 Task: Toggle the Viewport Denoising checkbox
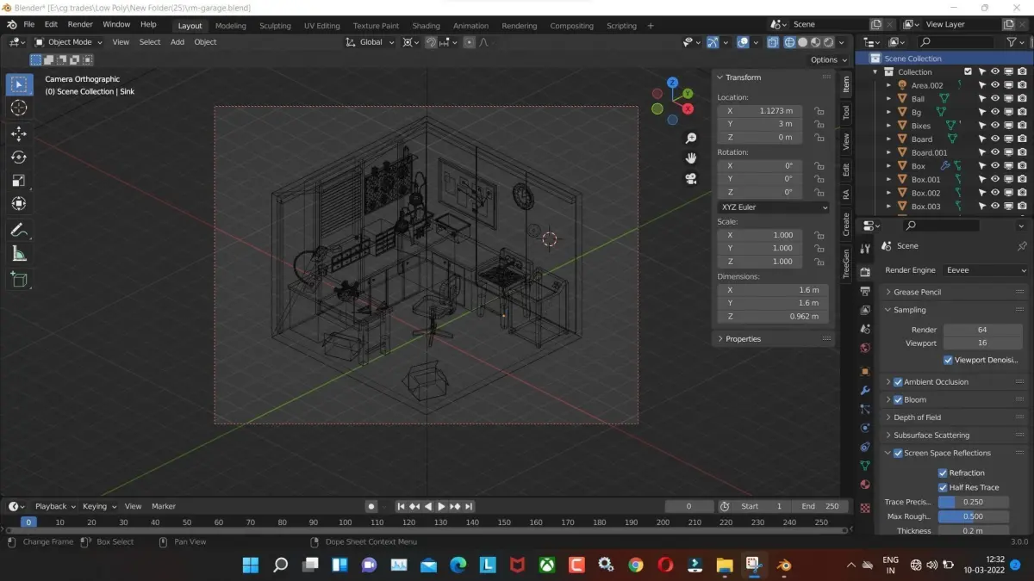[x=948, y=360]
